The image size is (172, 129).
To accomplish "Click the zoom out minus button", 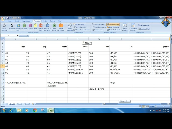I will pyautogui.click(x=156, y=106).
